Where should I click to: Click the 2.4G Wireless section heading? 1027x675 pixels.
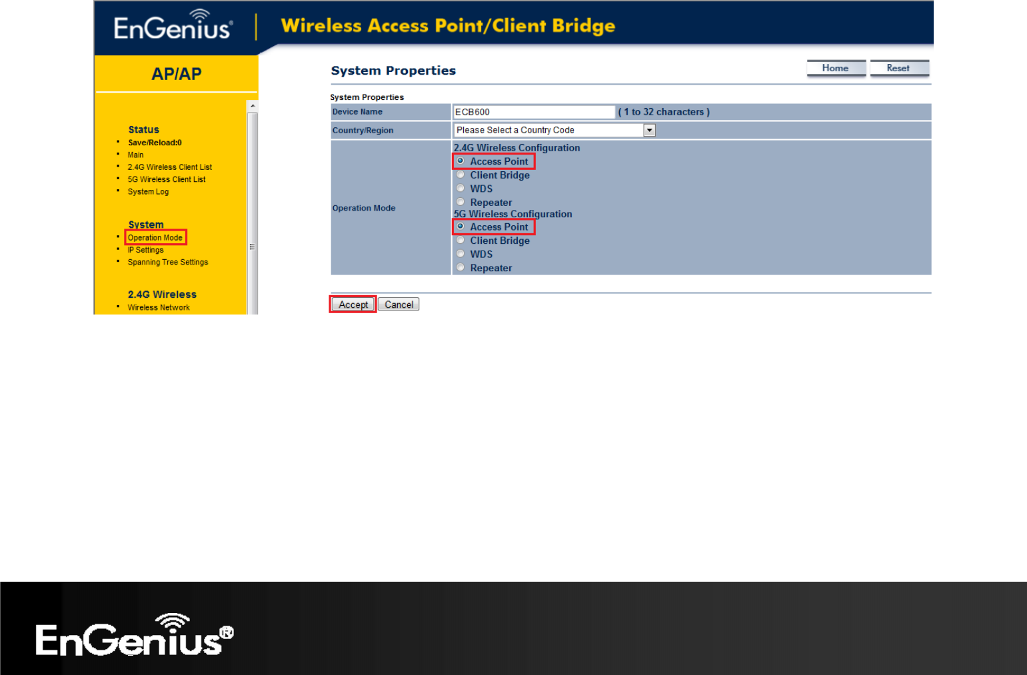pos(162,295)
